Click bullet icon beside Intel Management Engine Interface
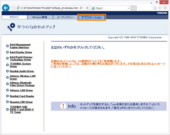 pos(7,46)
